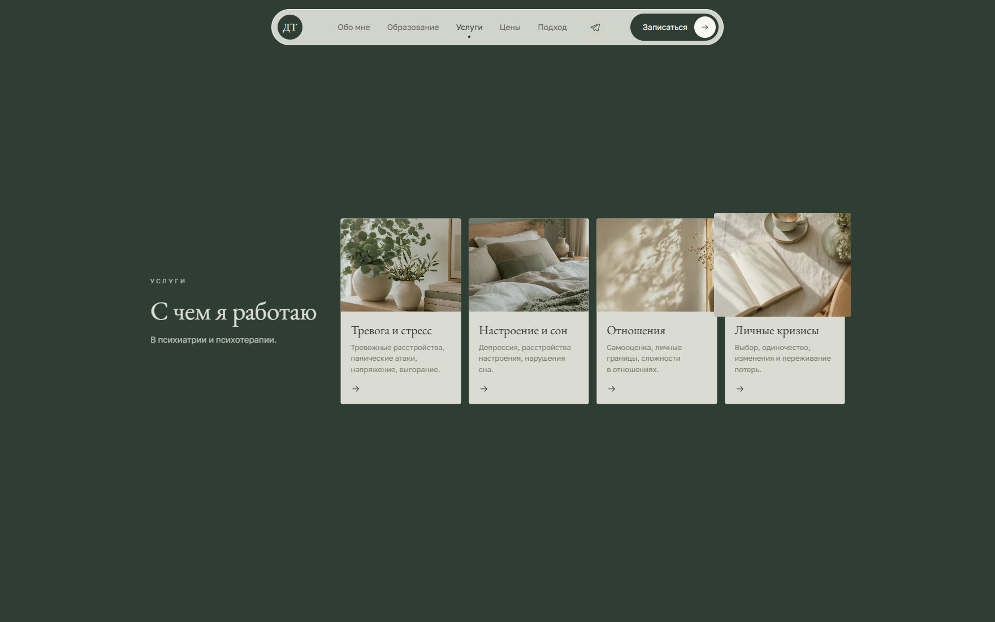The height and width of the screenshot is (622, 995).
Task: Click the heading С чем я работаю
Action: [x=233, y=312]
